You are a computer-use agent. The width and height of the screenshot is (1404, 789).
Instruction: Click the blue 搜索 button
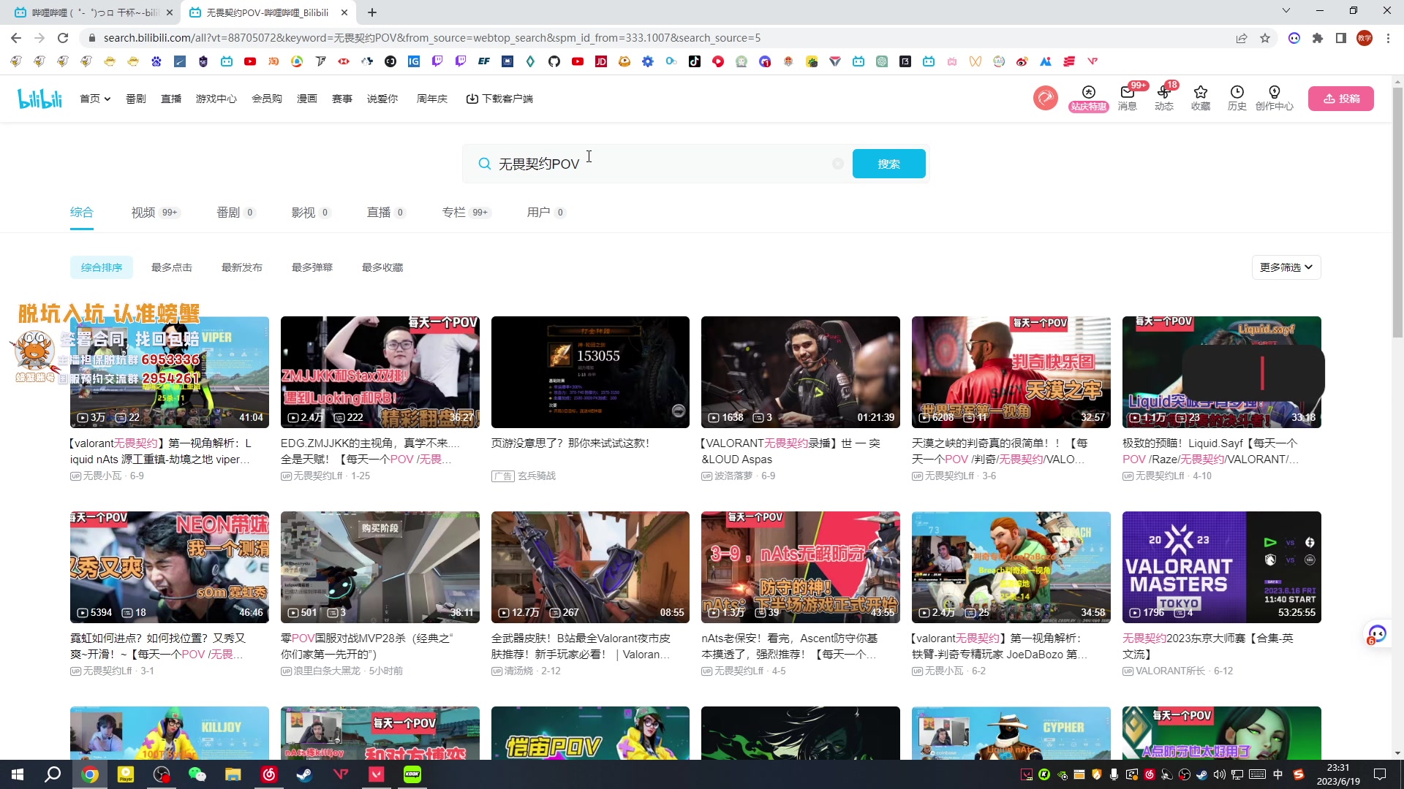888,164
